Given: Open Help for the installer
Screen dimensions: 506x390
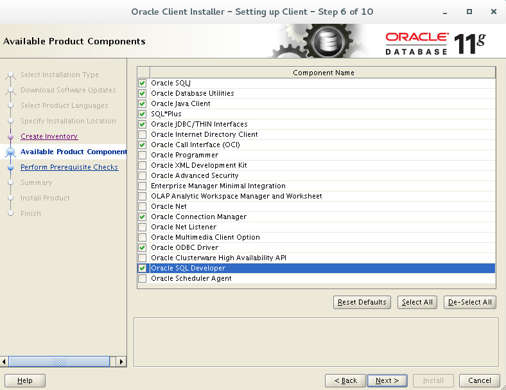Looking at the screenshot, I should pyautogui.click(x=25, y=380).
